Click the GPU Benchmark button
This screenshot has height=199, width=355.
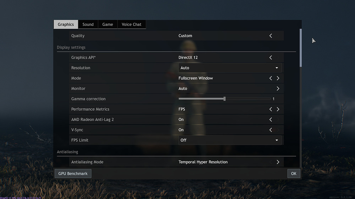pyautogui.click(x=73, y=174)
